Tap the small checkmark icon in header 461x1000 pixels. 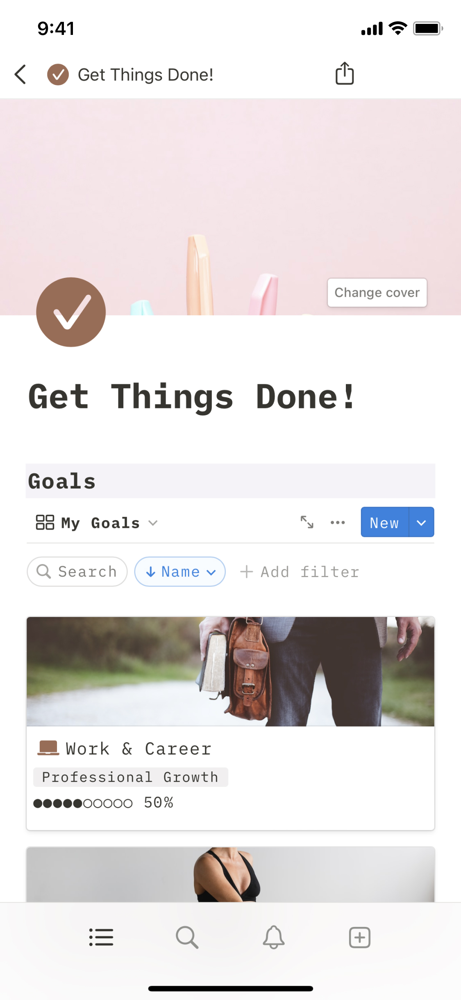point(58,74)
